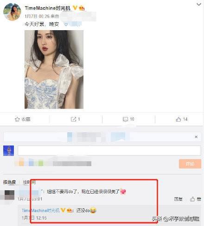204x226 pixels.
Task: Click the commenter's pixelated avatar
Action: pos(9,195)
